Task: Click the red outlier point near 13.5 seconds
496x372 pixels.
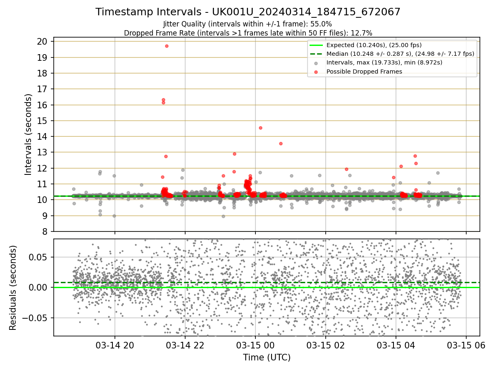Action: [281, 143]
